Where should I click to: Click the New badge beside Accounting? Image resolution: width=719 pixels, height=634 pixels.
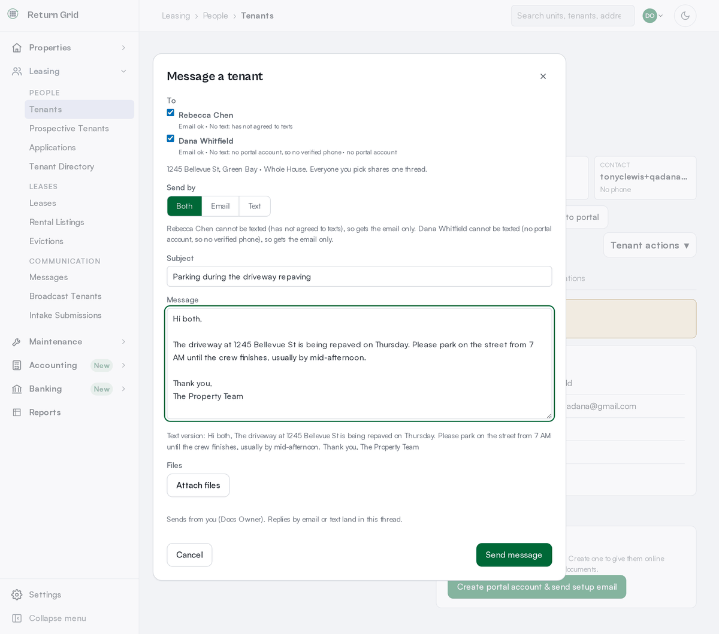point(102,365)
